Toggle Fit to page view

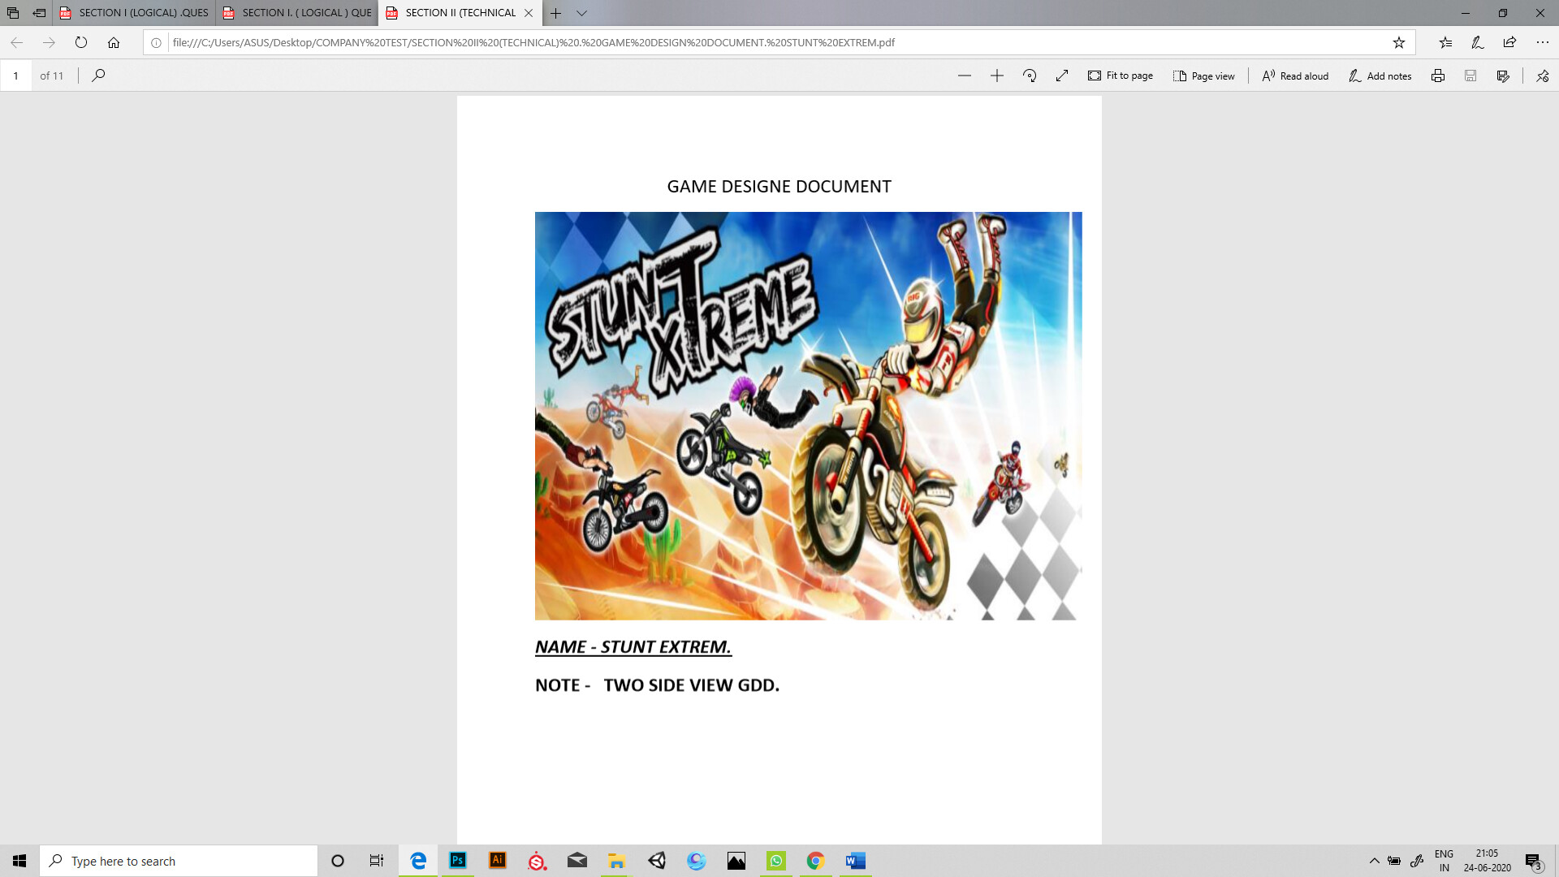[x=1121, y=76]
